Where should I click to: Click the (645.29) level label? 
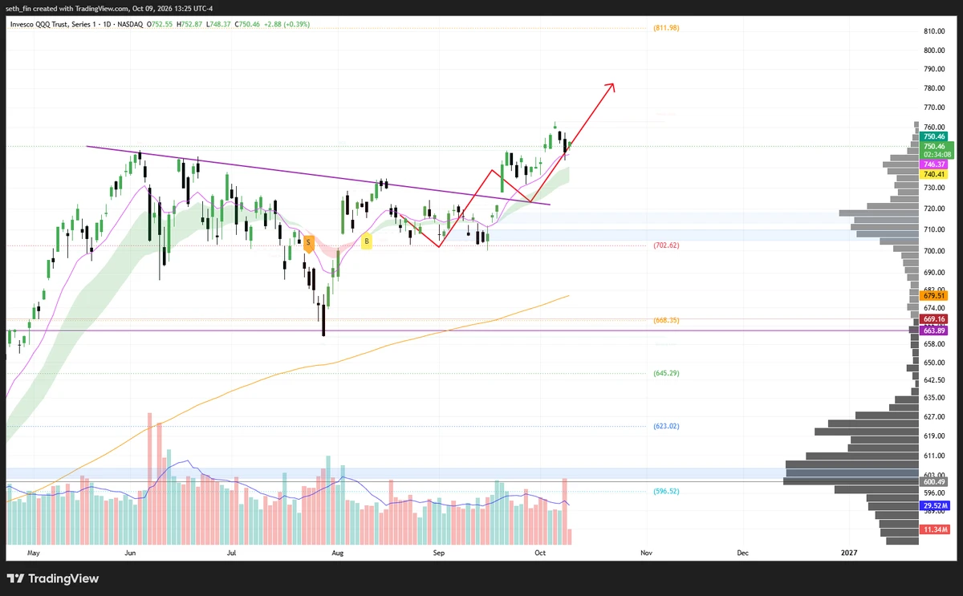pyautogui.click(x=666, y=373)
